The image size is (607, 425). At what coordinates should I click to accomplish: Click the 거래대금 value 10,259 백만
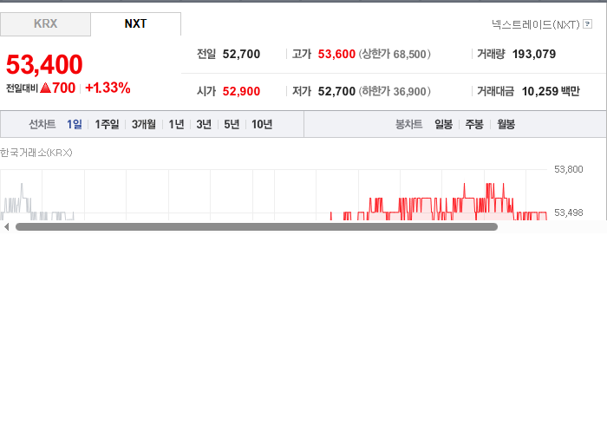coord(551,91)
